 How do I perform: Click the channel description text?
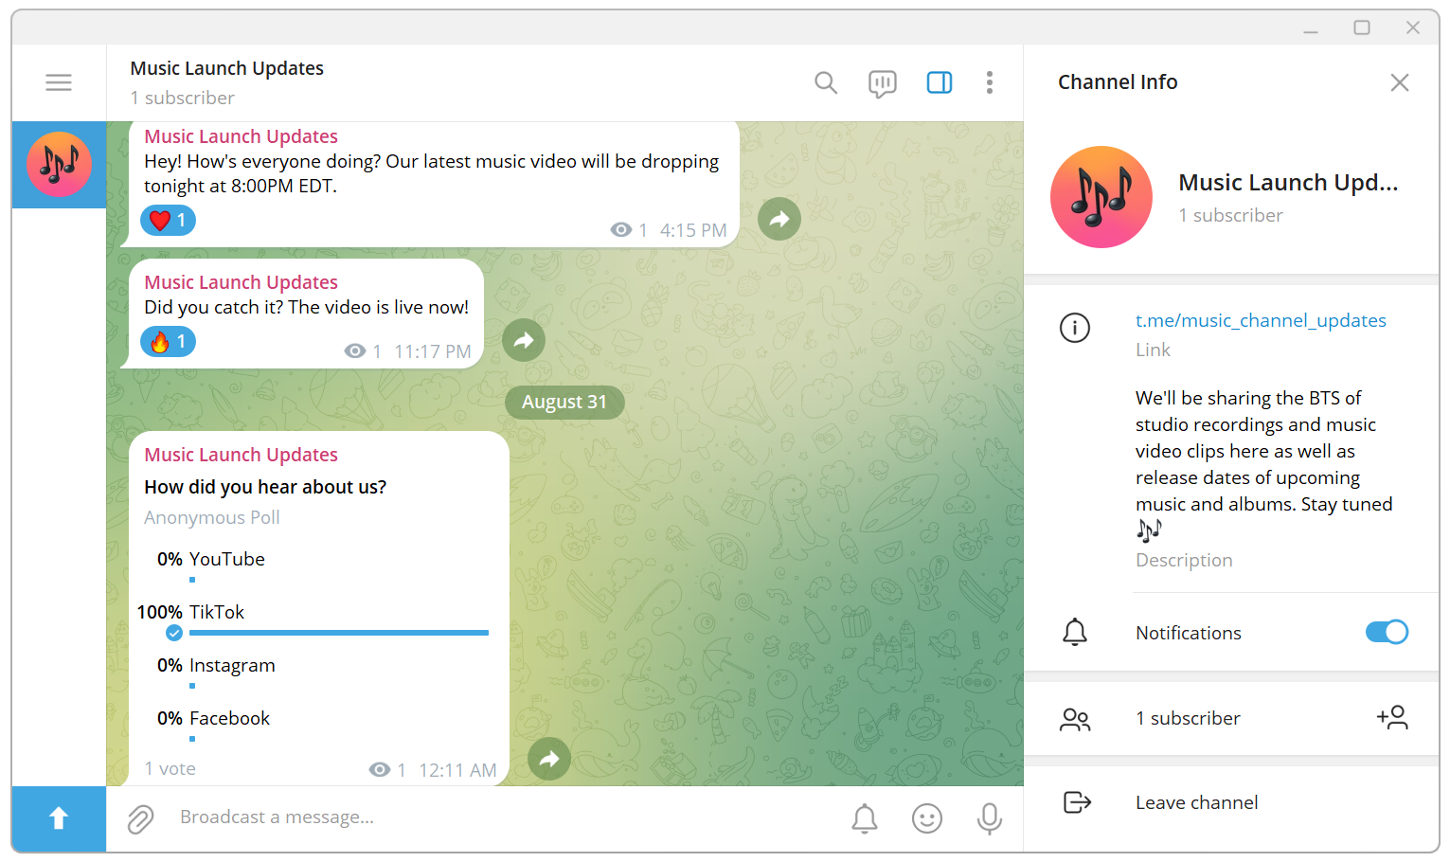1264,463
